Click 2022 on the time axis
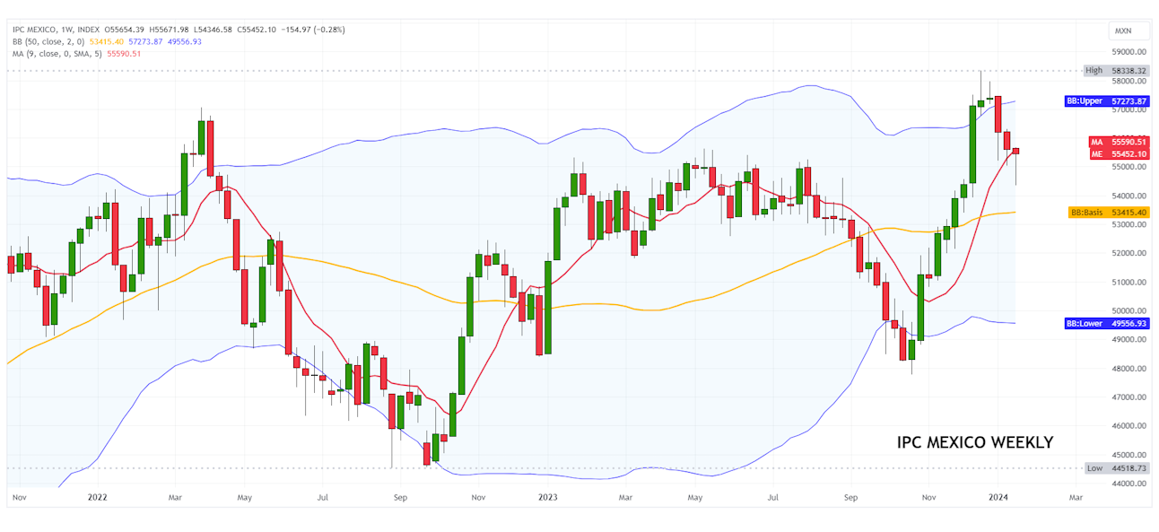The height and width of the screenshot is (532, 1159). coord(99,496)
